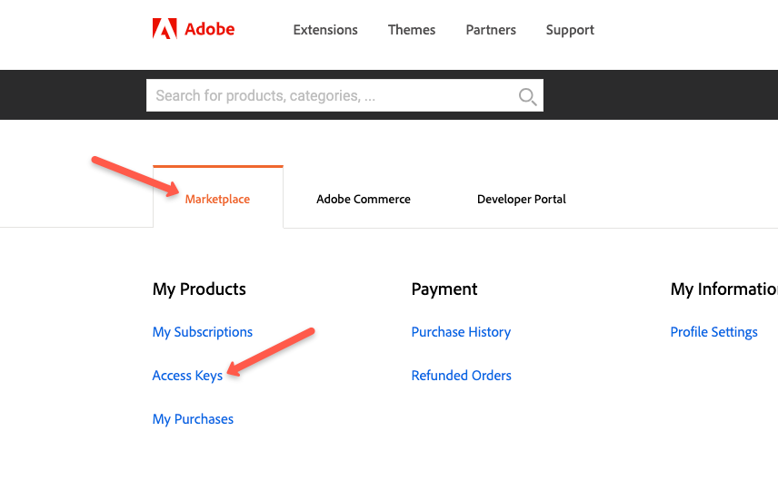Image resolution: width=778 pixels, height=480 pixels.
Task: Open Profile Settings link
Action: (x=714, y=332)
